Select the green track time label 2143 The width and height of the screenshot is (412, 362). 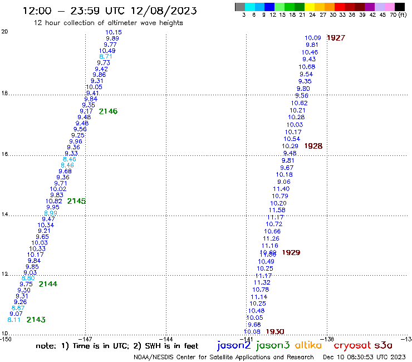click(x=36, y=320)
